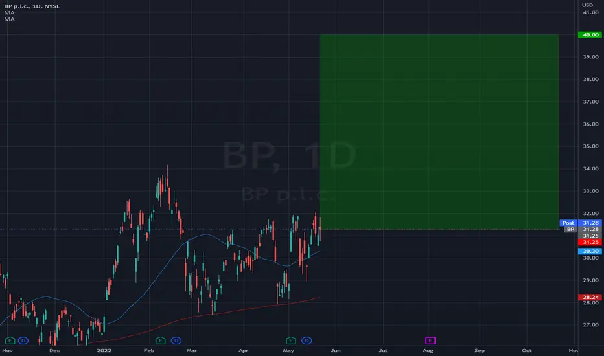604x356 pixels.
Task: Click the 29.00 price axis label
Action: coord(591,280)
